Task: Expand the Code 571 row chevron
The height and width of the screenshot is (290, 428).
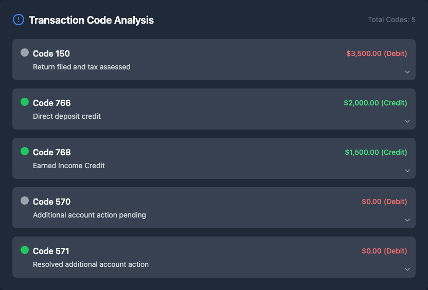Action: click(x=407, y=269)
